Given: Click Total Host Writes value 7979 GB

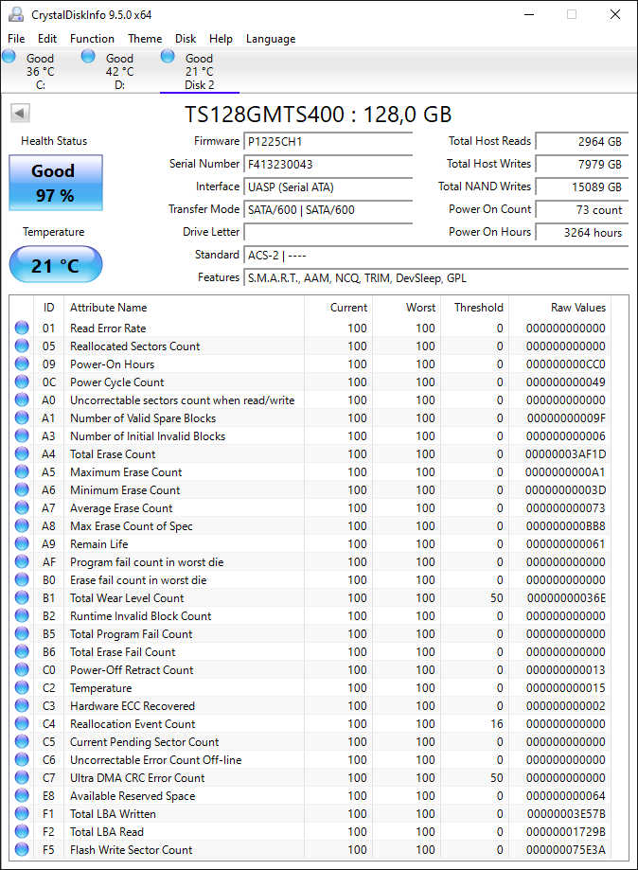Looking at the screenshot, I should click(x=582, y=164).
